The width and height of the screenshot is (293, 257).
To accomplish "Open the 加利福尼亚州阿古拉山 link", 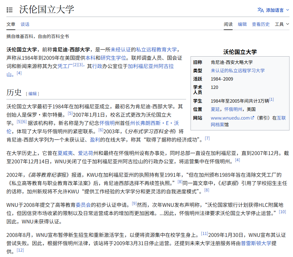I will click(151, 66).
